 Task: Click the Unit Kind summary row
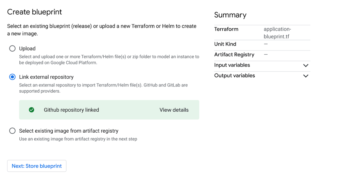click(x=262, y=44)
